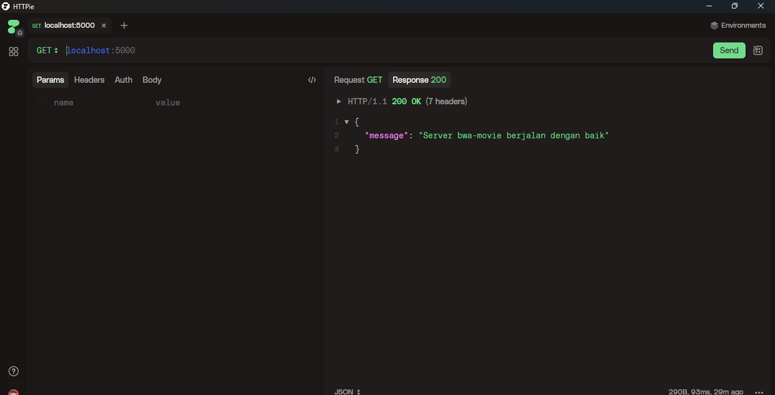The image size is (775, 395).
Task: Open a new request tab with plus icon
Action: (x=124, y=26)
